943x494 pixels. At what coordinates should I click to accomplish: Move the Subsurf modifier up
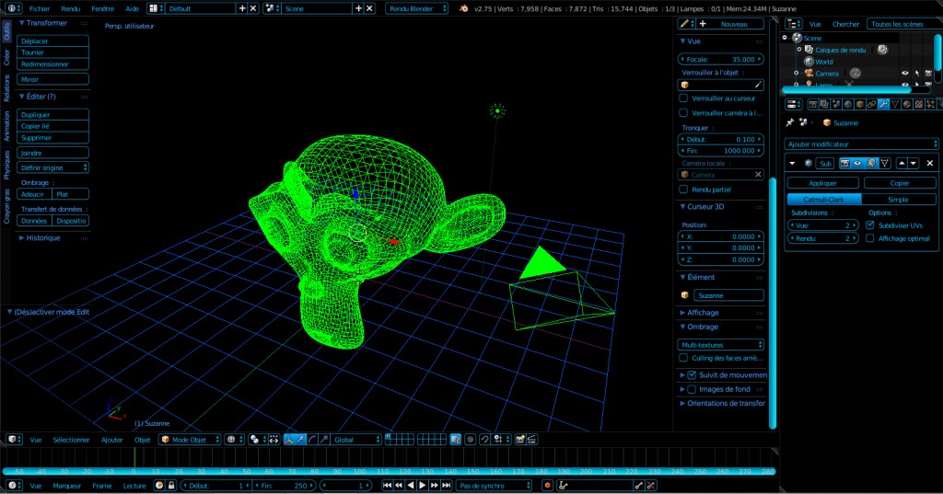[x=902, y=164]
